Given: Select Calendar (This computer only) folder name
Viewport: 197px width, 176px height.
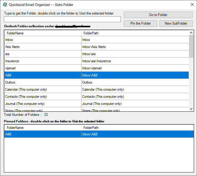Looking at the screenshot, I should pos(43,89).
